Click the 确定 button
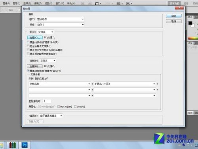This screenshot has width=198, height=149. [x=174, y=16]
